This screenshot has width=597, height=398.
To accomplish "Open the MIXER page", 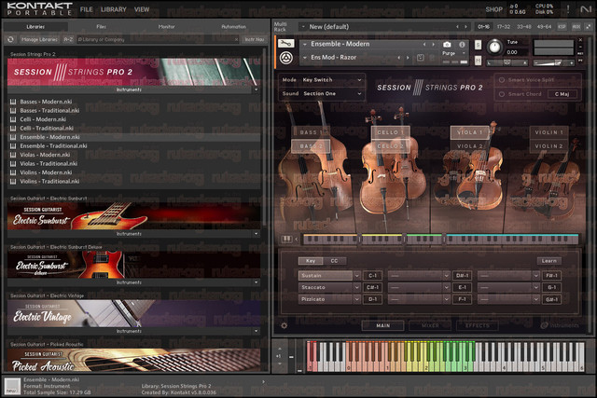I will tap(430, 325).
